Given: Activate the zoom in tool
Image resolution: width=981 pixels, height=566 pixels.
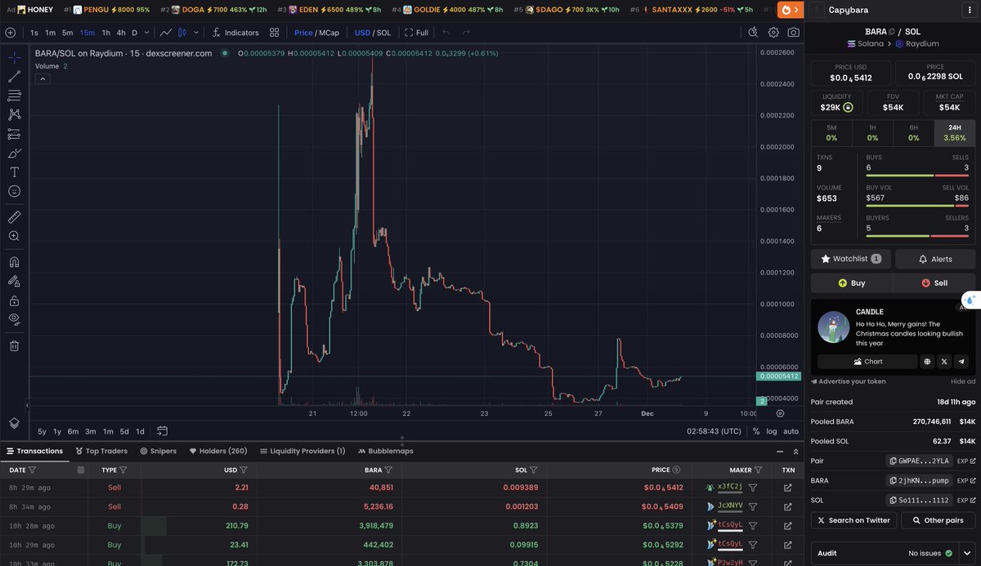Looking at the screenshot, I should pos(14,236).
